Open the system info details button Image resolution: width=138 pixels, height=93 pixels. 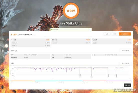(126, 50)
